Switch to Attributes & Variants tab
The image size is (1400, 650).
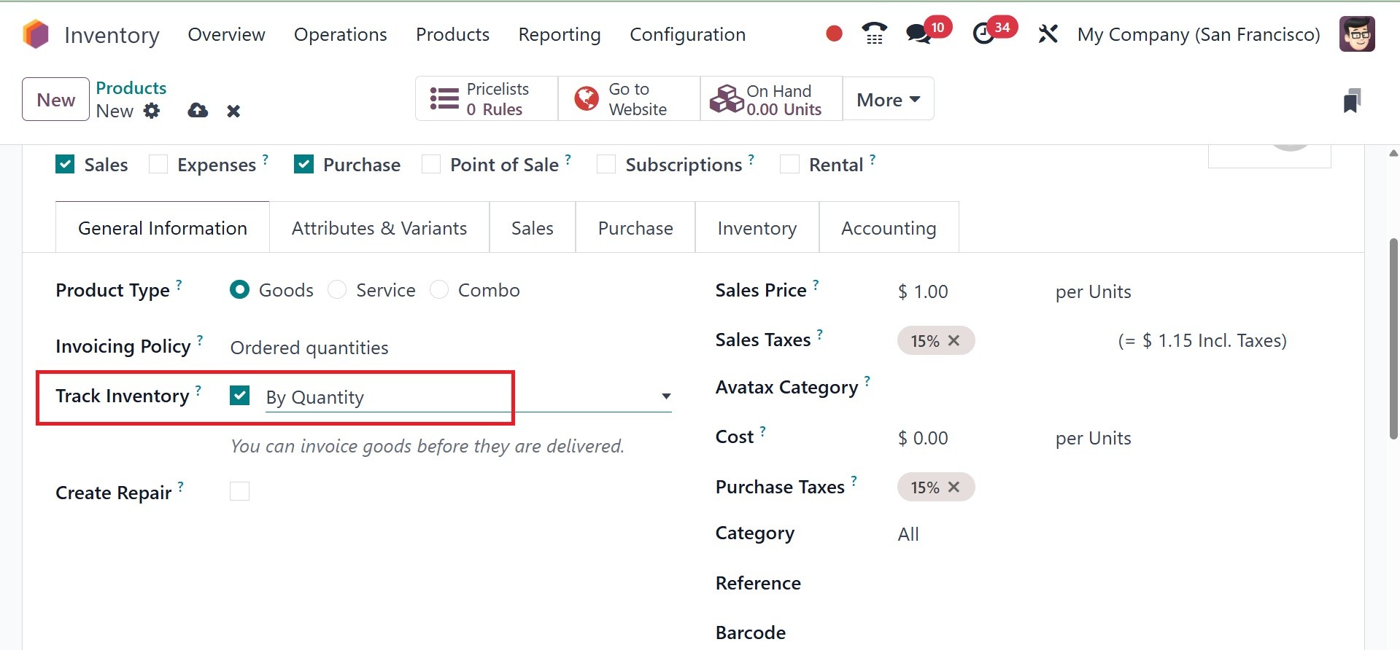[379, 228]
